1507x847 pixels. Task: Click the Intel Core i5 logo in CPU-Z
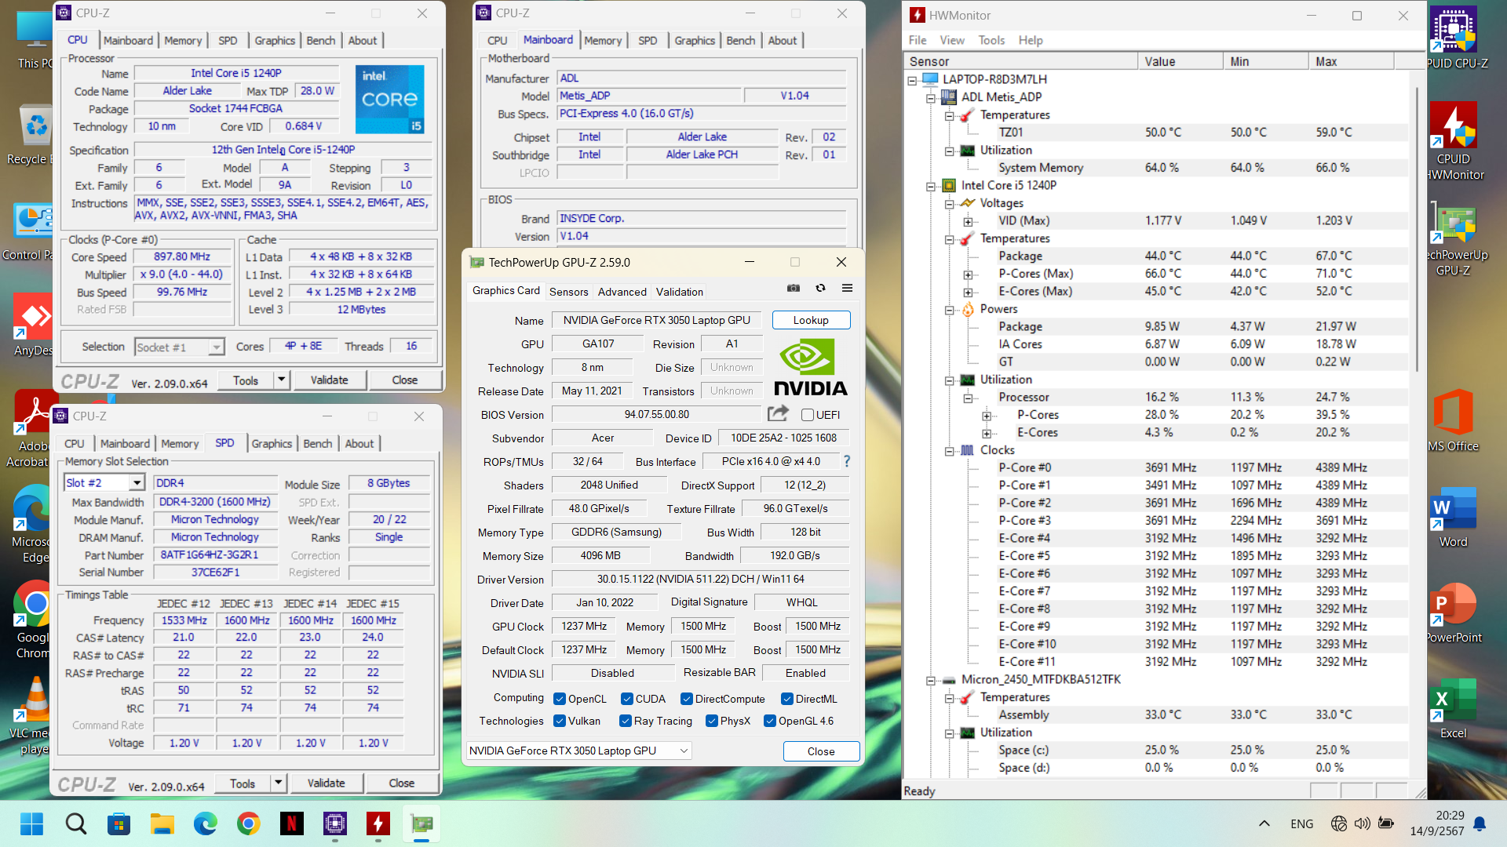[x=389, y=100]
